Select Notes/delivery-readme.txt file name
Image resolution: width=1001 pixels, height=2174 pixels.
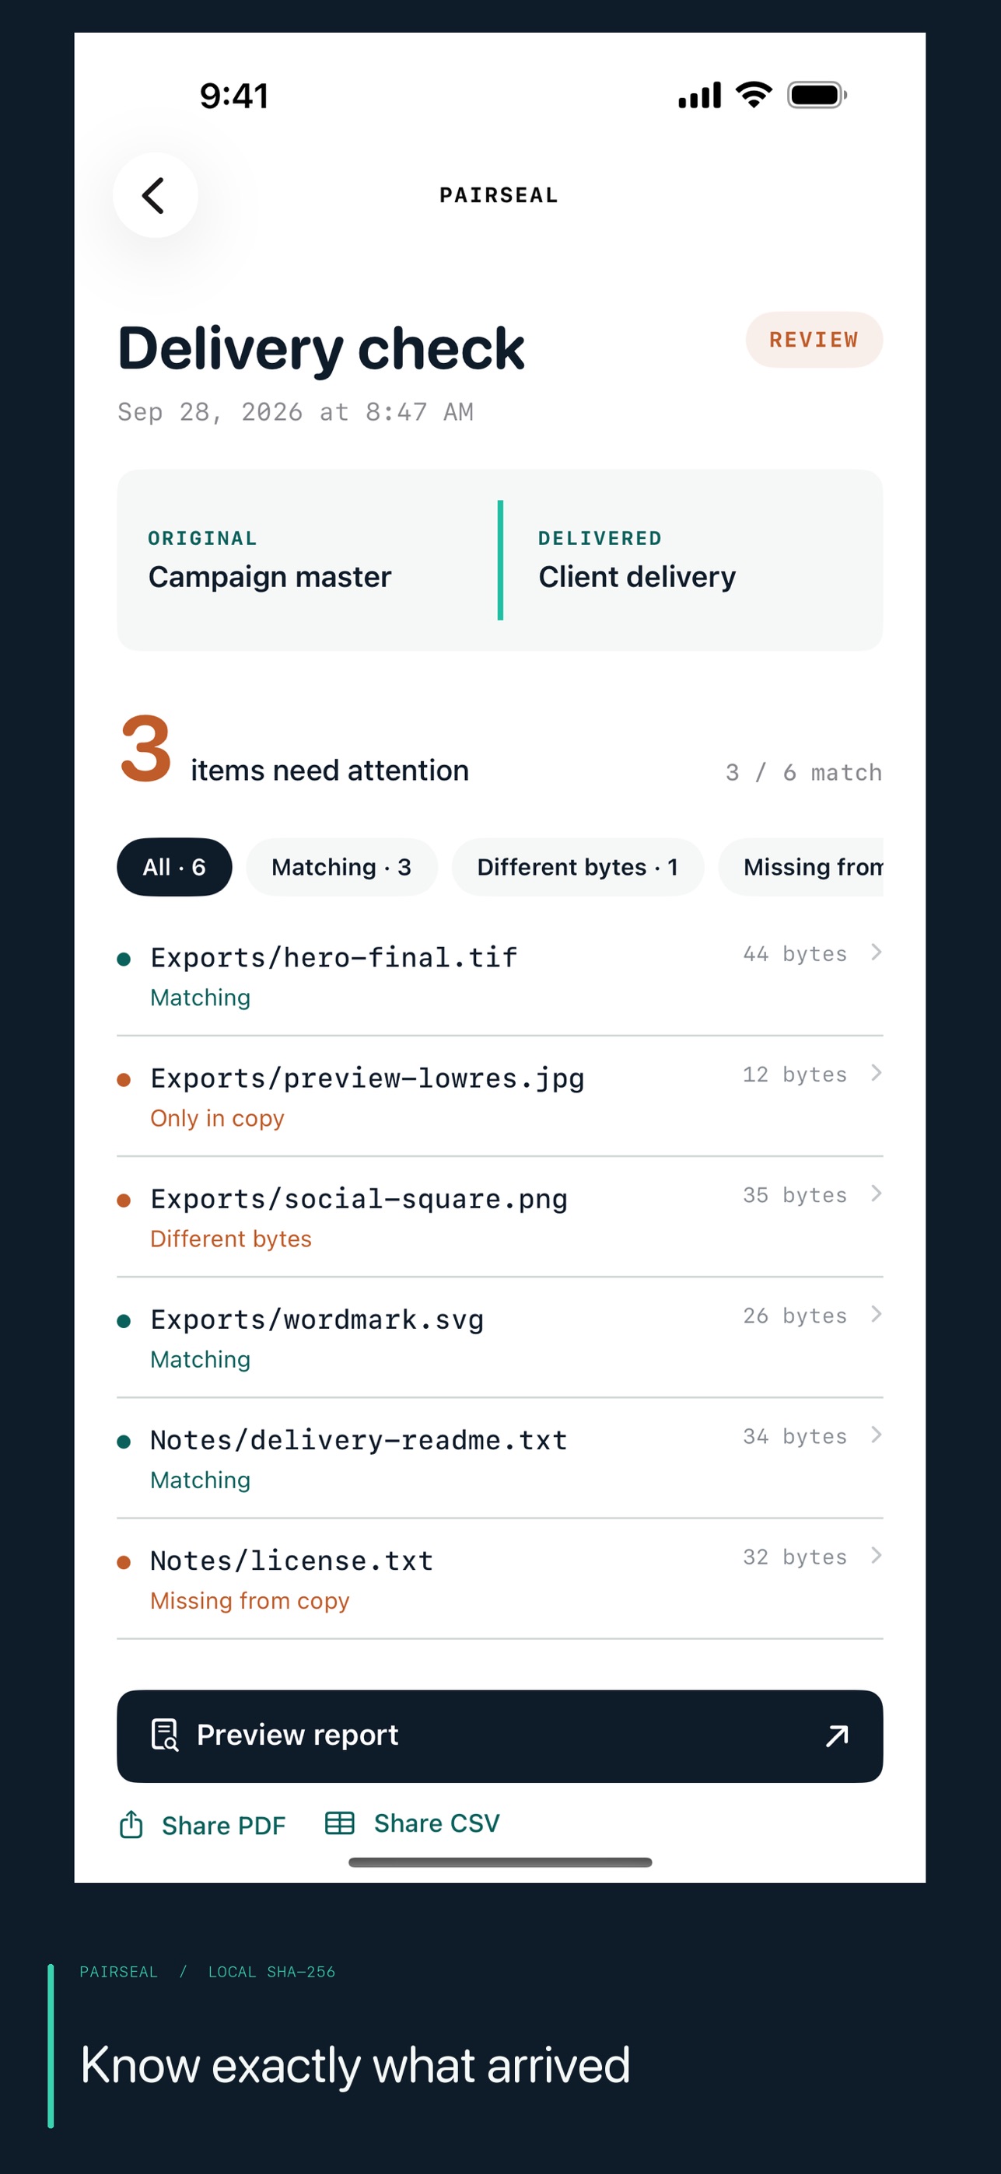tap(359, 1441)
